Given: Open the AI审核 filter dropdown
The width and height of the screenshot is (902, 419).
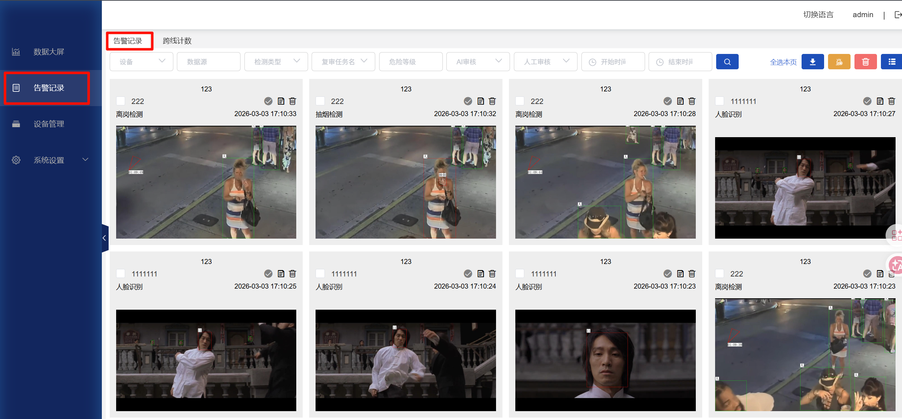Looking at the screenshot, I should coord(478,62).
